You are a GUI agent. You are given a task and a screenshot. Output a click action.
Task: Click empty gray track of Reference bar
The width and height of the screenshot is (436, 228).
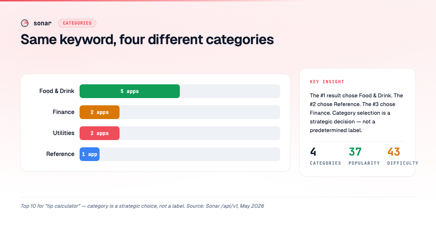point(190,154)
